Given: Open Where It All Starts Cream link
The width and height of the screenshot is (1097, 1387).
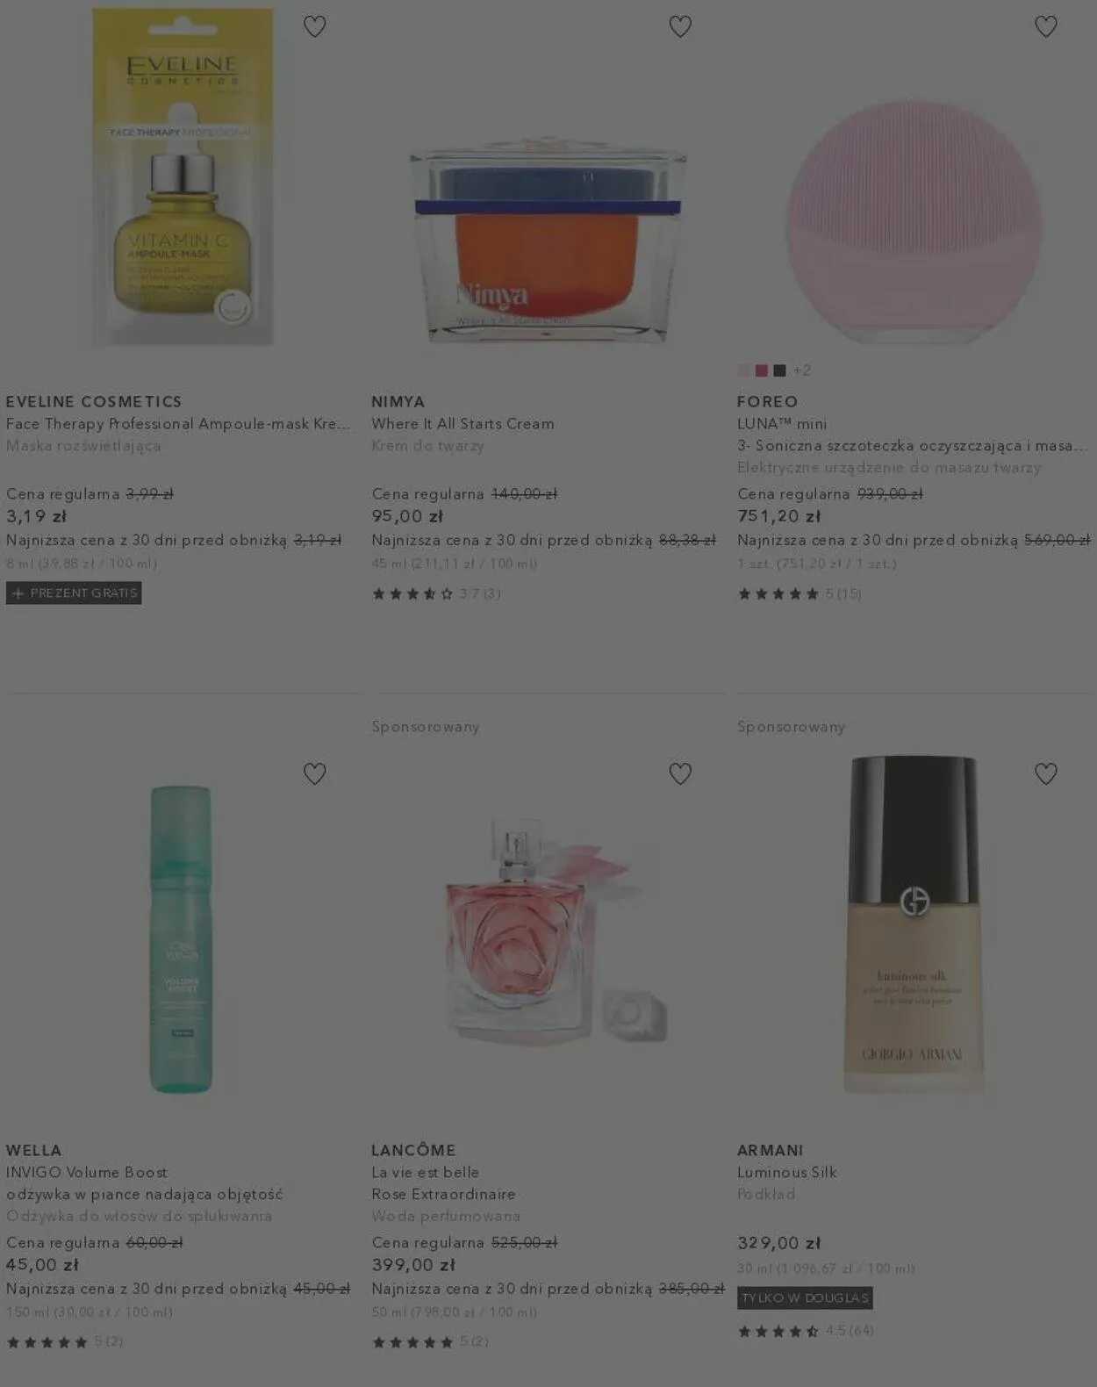Looking at the screenshot, I should coord(462,424).
